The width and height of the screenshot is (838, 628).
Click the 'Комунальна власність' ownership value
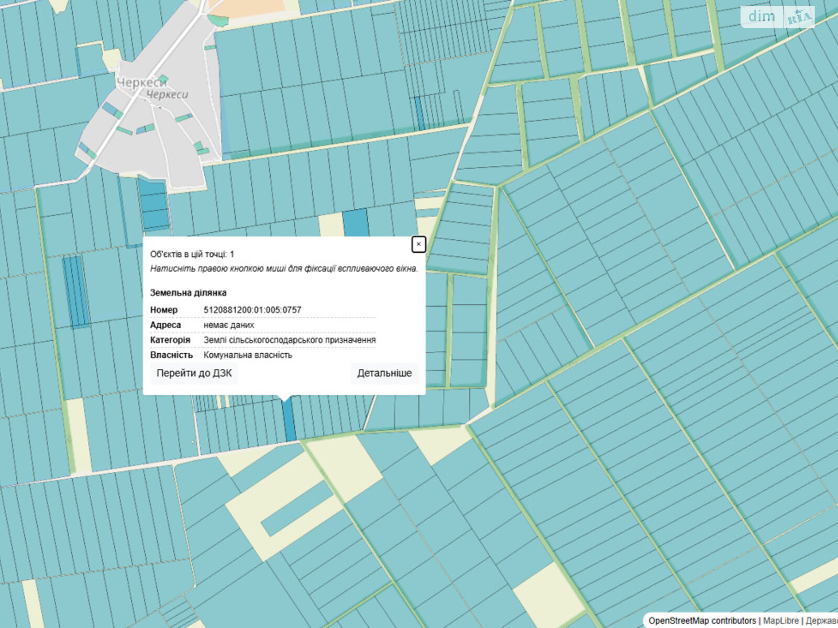247,355
